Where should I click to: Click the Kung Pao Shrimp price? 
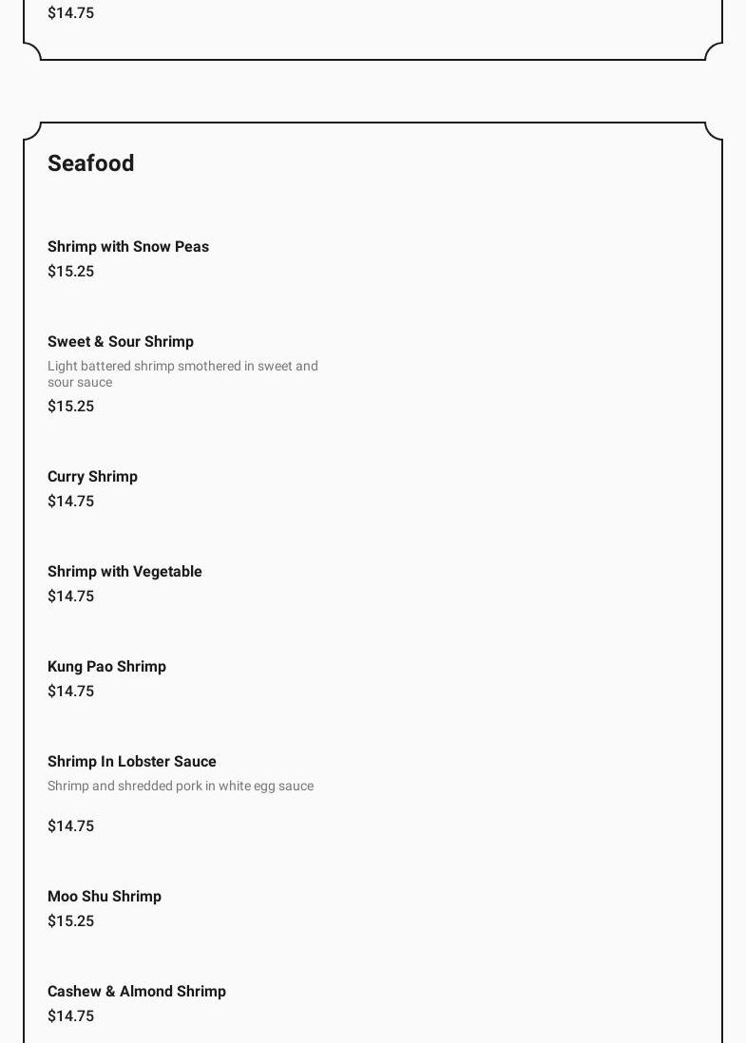click(71, 692)
